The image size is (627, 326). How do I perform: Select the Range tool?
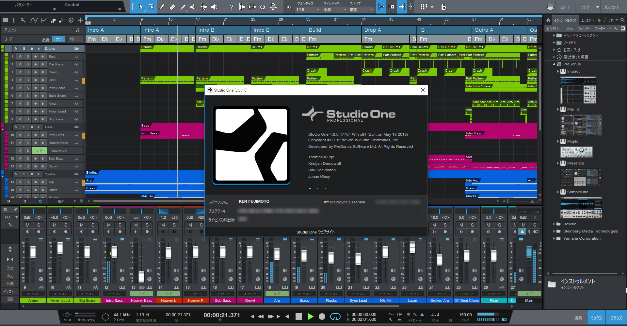point(152,7)
